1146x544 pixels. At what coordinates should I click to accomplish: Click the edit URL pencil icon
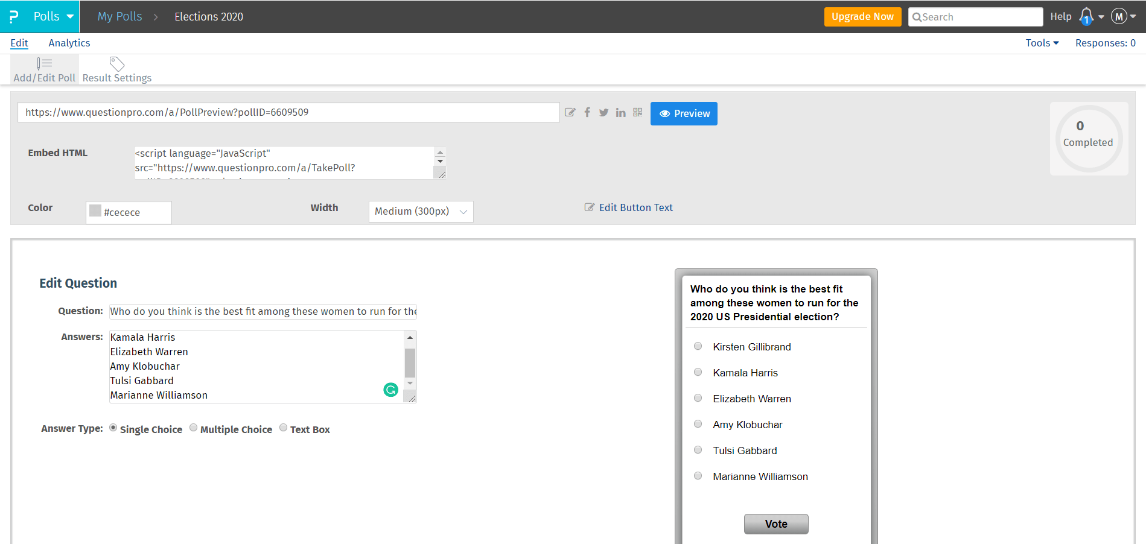click(570, 112)
